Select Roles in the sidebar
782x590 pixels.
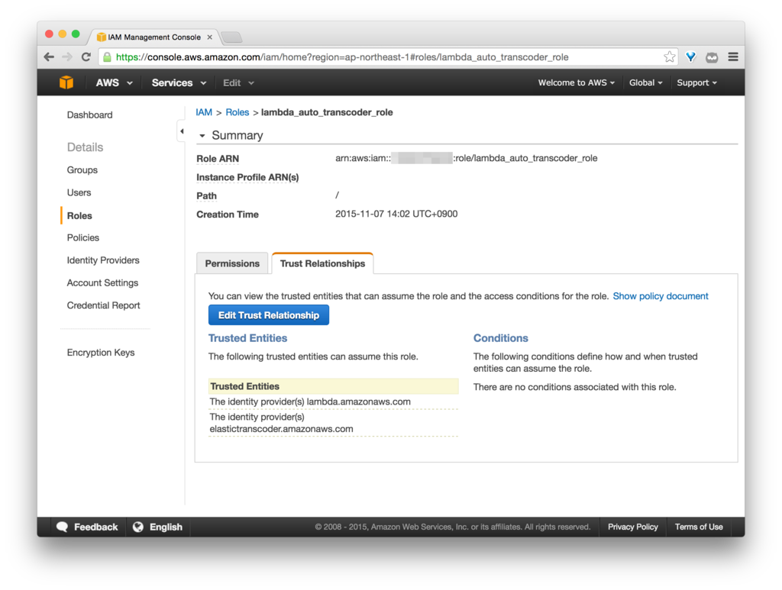click(79, 216)
